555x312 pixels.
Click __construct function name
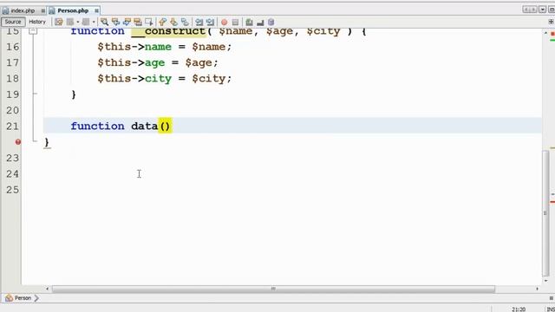tap(168, 32)
